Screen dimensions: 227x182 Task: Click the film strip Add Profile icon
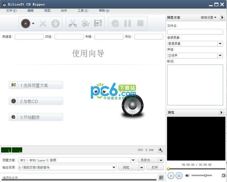98,23
